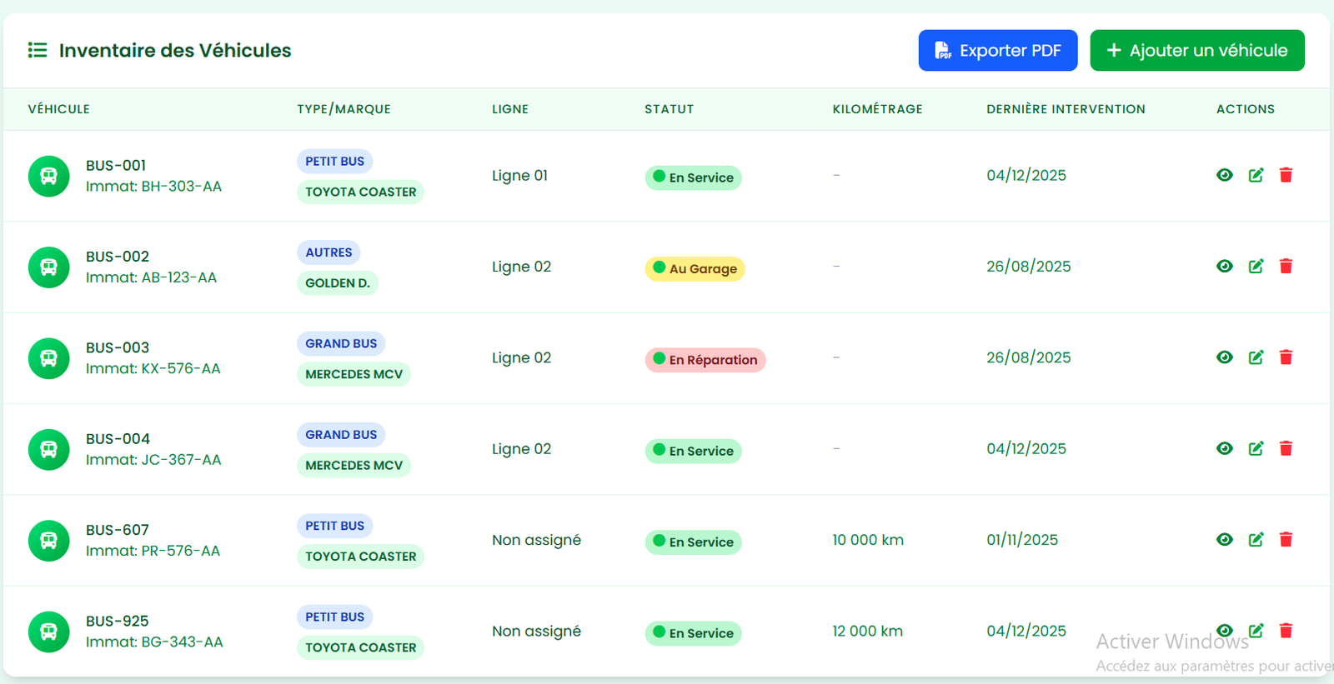Image resolution: width=1334 pixels, height=684 pixels.
Task: Remove BUS-607 with red trash icon
Action: pos(1286,540)
